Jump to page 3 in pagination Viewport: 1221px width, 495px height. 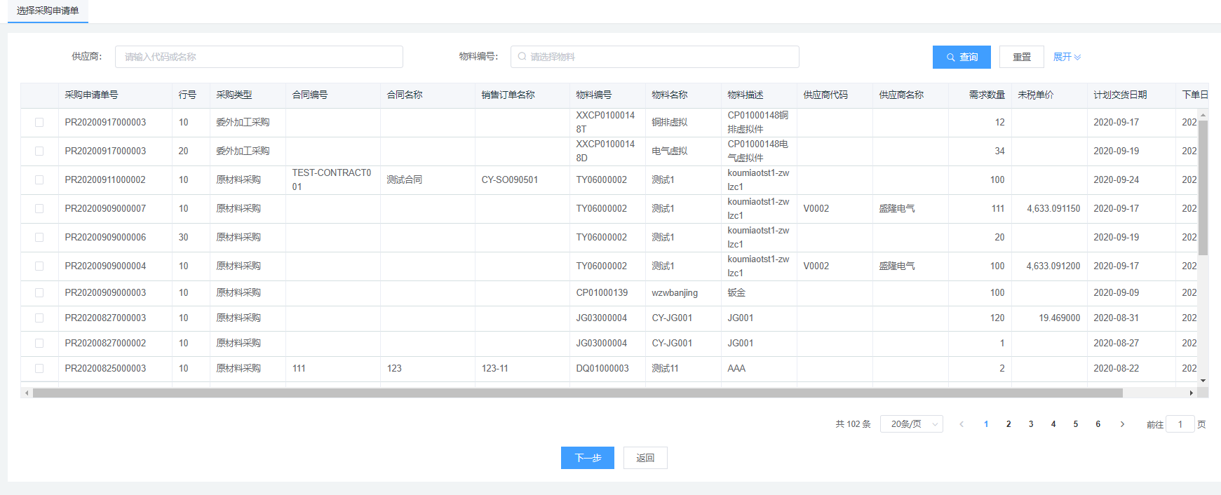[1031, 424]
